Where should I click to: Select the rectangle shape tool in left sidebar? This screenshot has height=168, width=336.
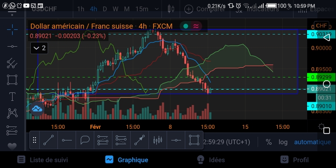pyautogui.click(x=12, y=80)
